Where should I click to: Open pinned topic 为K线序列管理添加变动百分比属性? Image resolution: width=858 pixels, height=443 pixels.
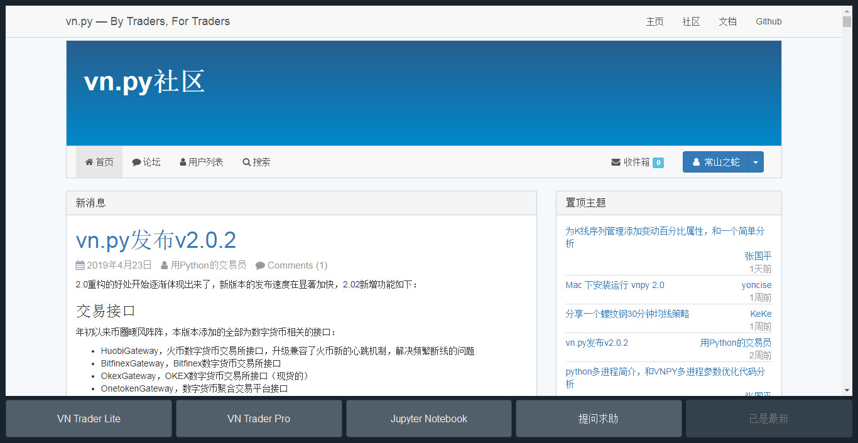click(665, 237)
